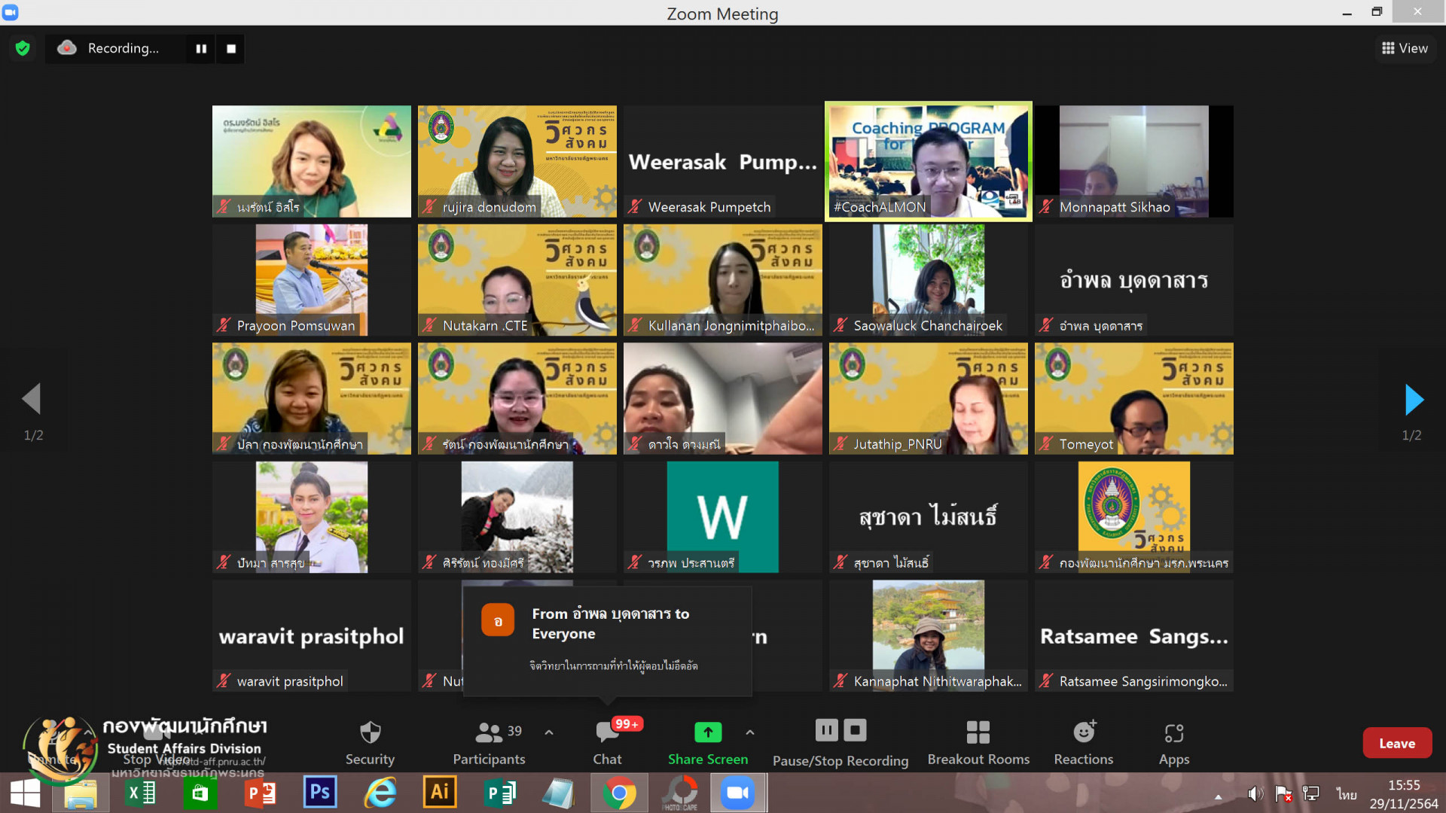Click the green encryption shield icon

coord(23,48)
